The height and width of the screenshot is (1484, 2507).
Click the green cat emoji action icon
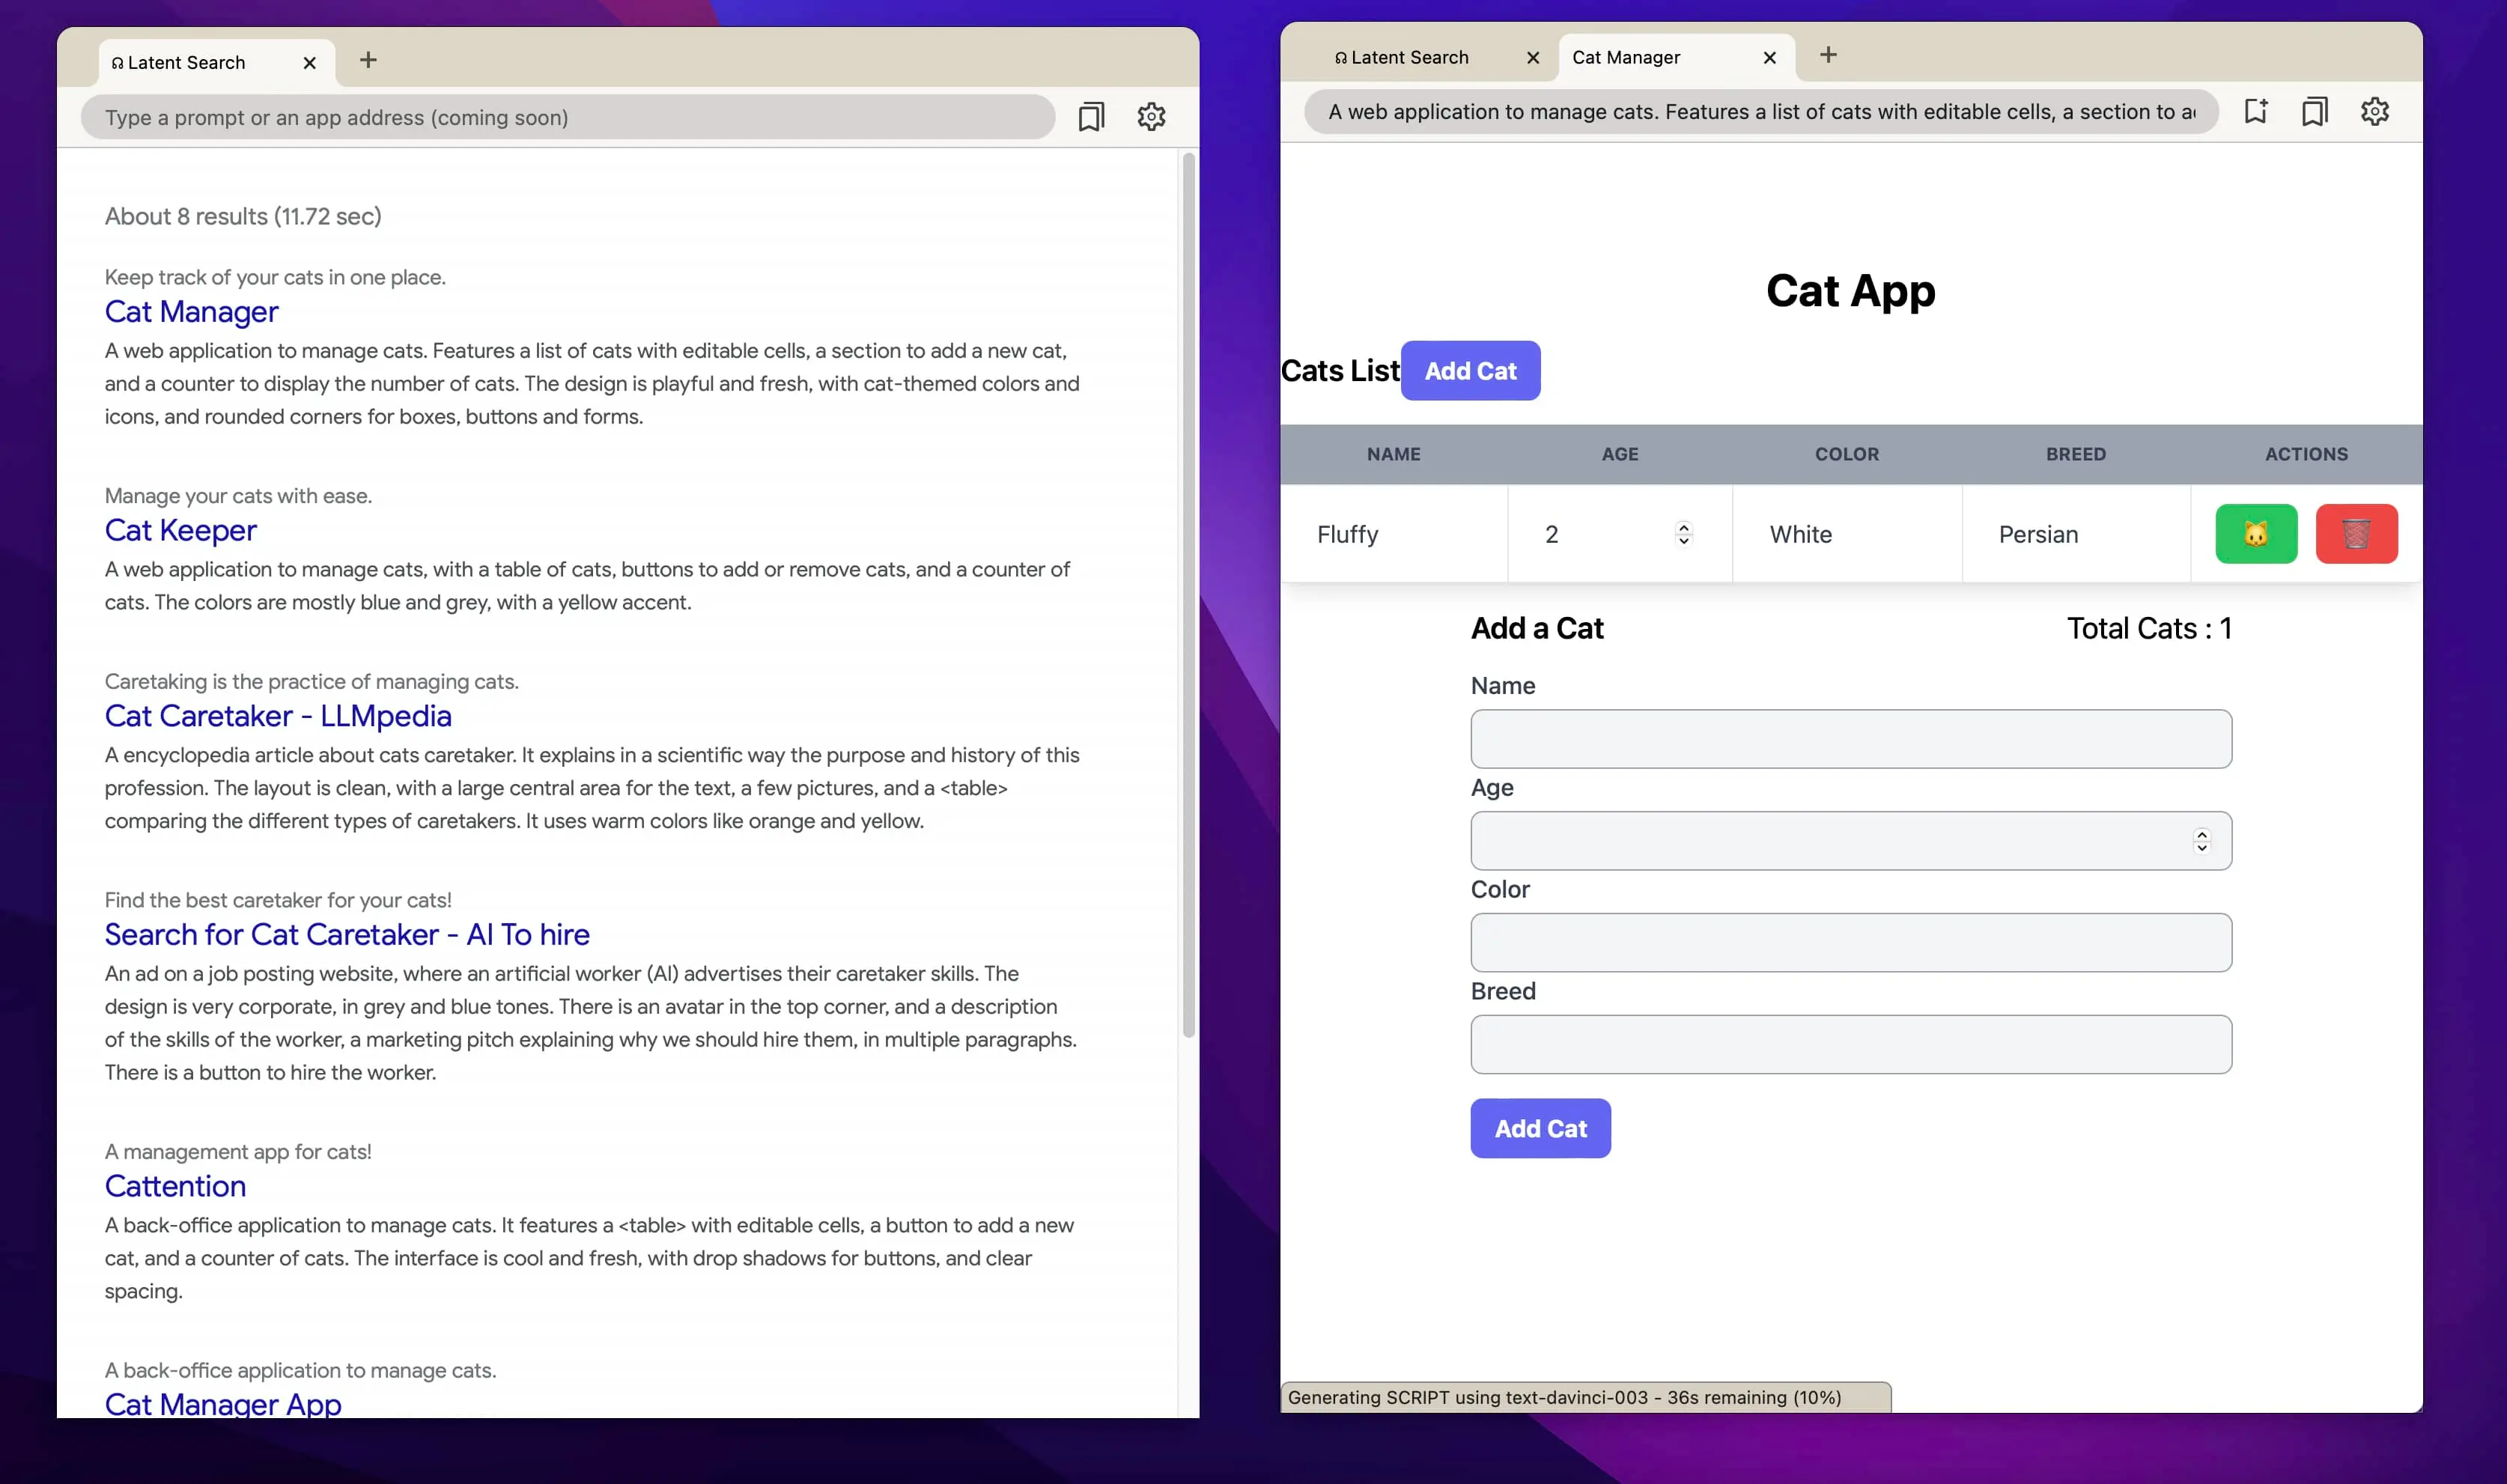pos(2256,534)
